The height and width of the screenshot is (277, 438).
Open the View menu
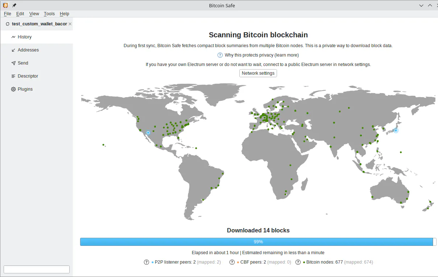34,14
